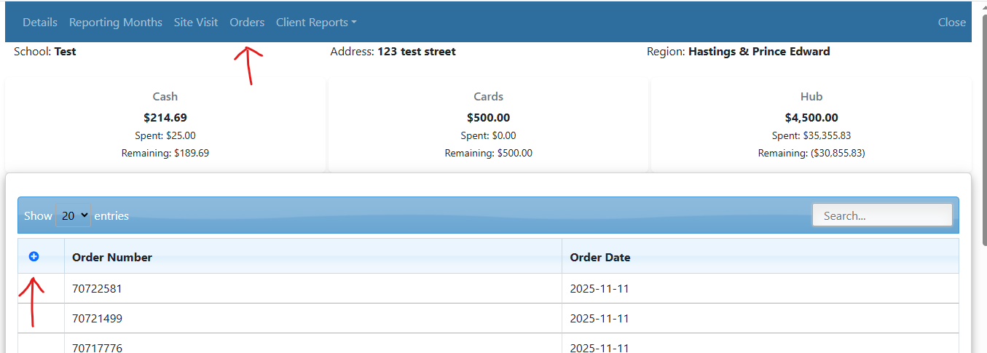Screen dimensions: 987x353
Task: Expand the Client Reports dropdown menu
Action: (316, 23)
